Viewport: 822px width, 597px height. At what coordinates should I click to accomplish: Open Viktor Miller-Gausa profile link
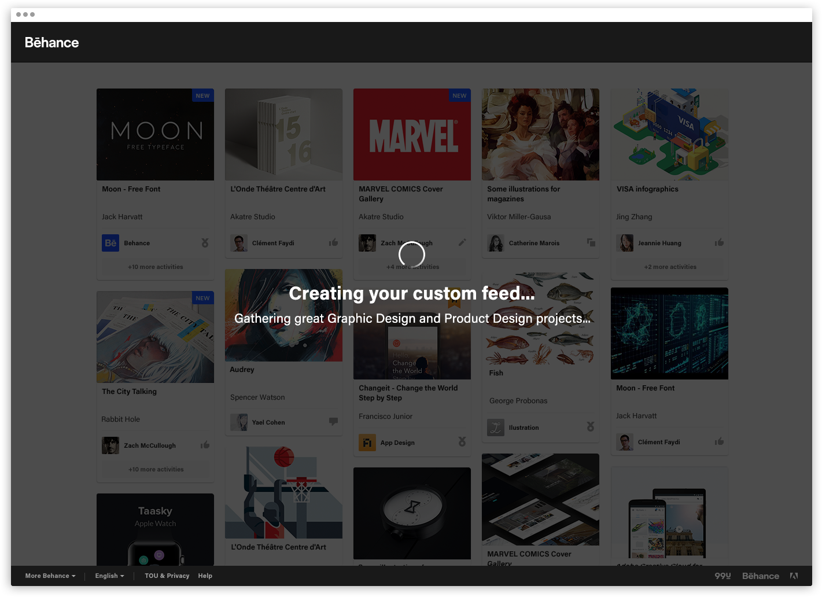pyautogui.click(x=519, y=217)
